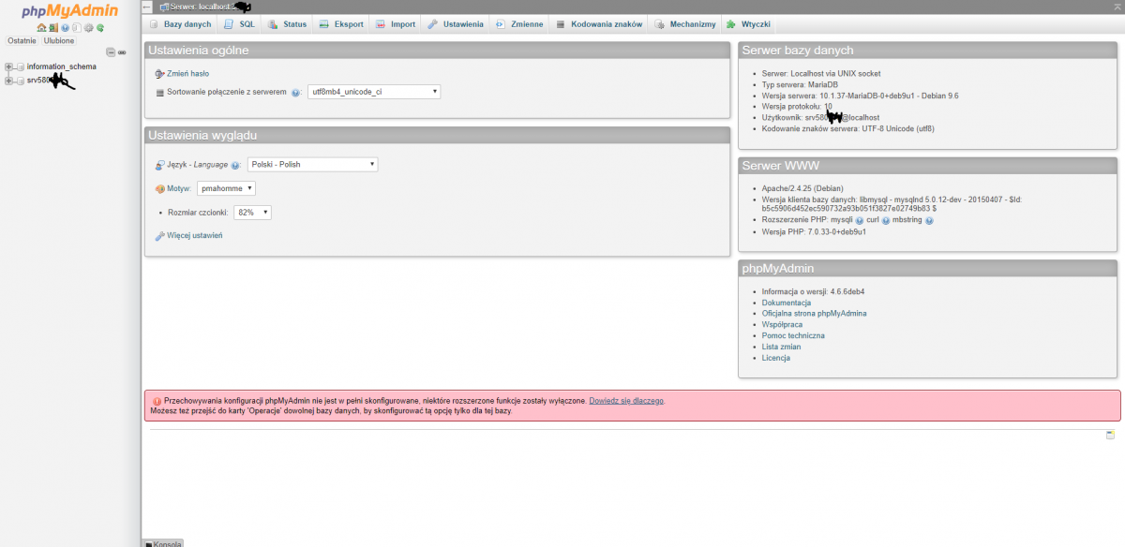Open help icon beside Sortowanie połączenie z serwerem
The image size is (1125, 547).
coord(295,93)
